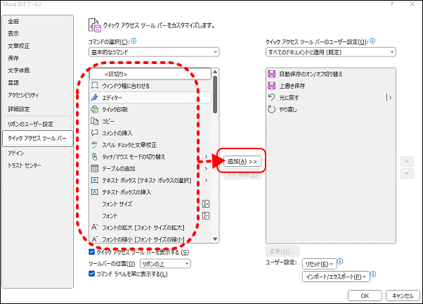Open the トラスト センター category
The width and height of the screenshot is (423, 304).
pos(25,165)
